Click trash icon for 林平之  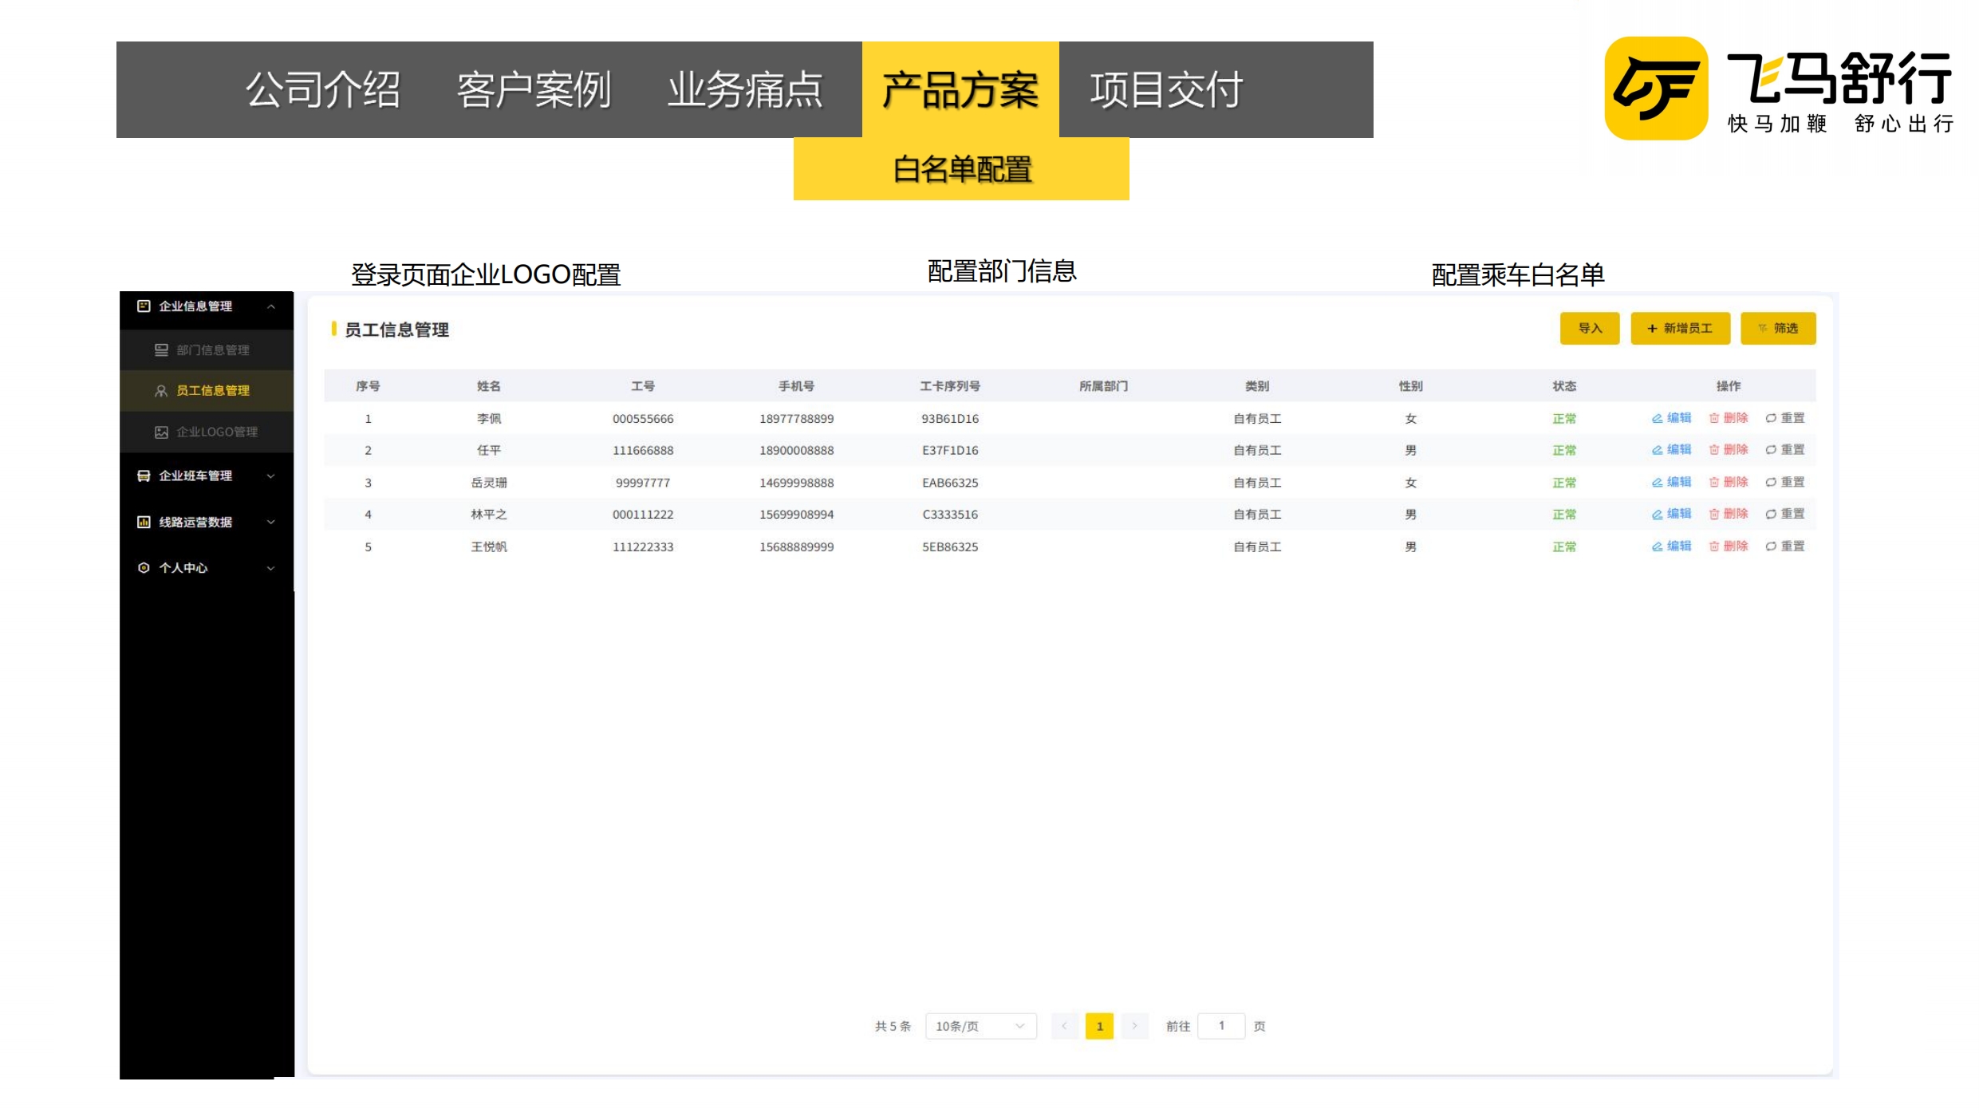[1714, 515]
